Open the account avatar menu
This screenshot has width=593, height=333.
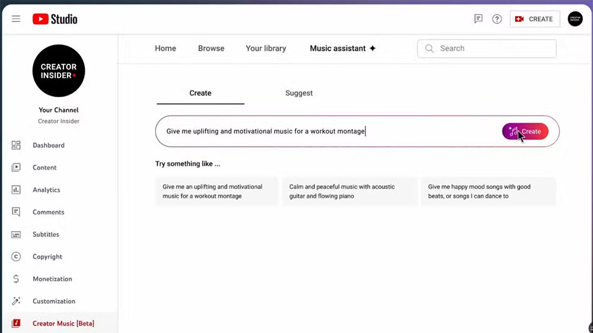(x=575, y=19)
